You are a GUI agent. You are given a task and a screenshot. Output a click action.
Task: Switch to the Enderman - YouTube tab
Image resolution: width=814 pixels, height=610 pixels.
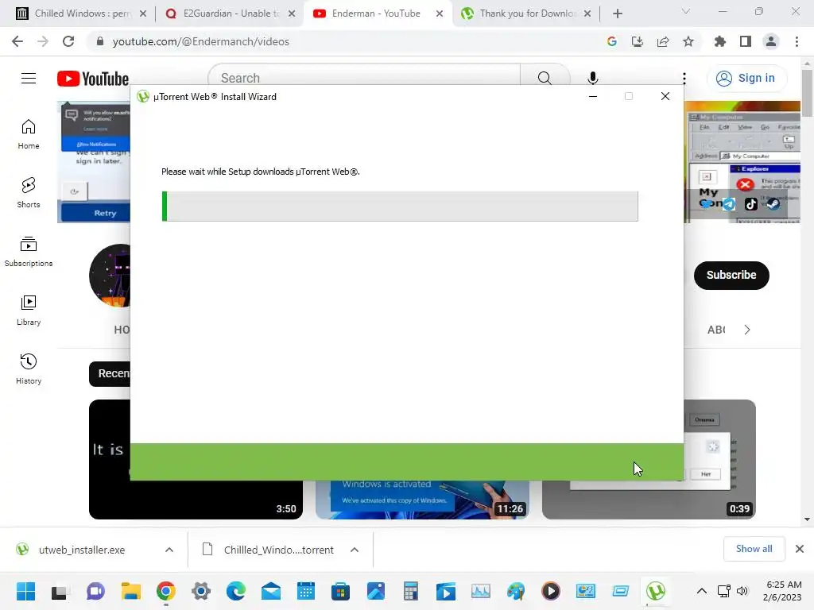tap(376, 14)
